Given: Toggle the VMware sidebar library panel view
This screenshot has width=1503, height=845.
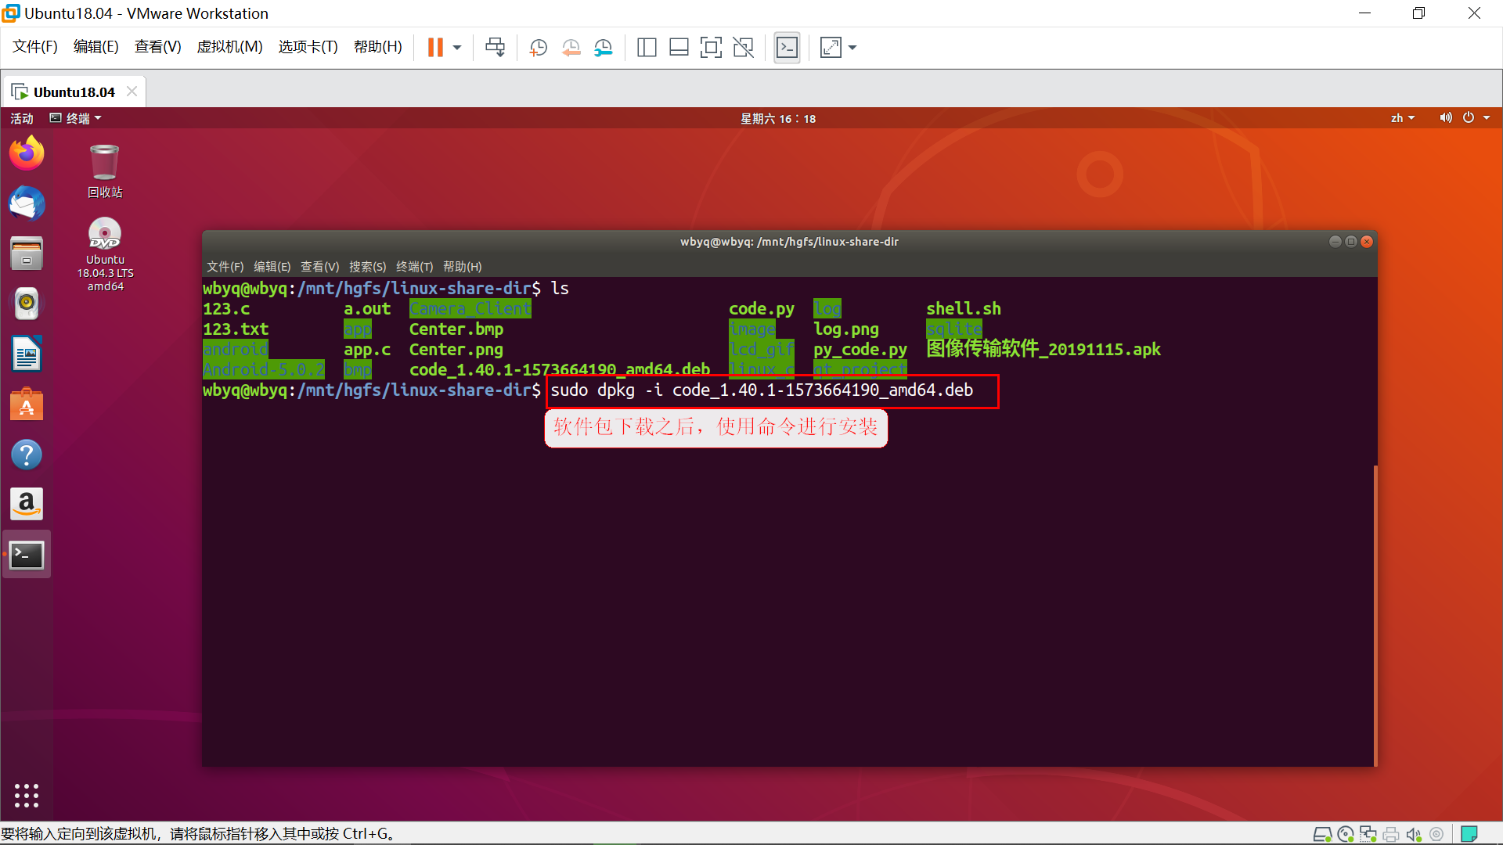Looking at the screenshot, I should [647, 48].
